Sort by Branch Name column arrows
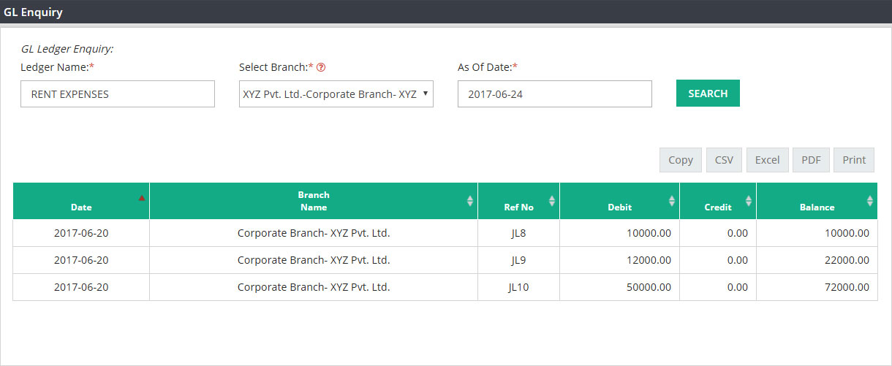Image resolution: width=892 pixels, height=366 pixels. tap(469, 201)
